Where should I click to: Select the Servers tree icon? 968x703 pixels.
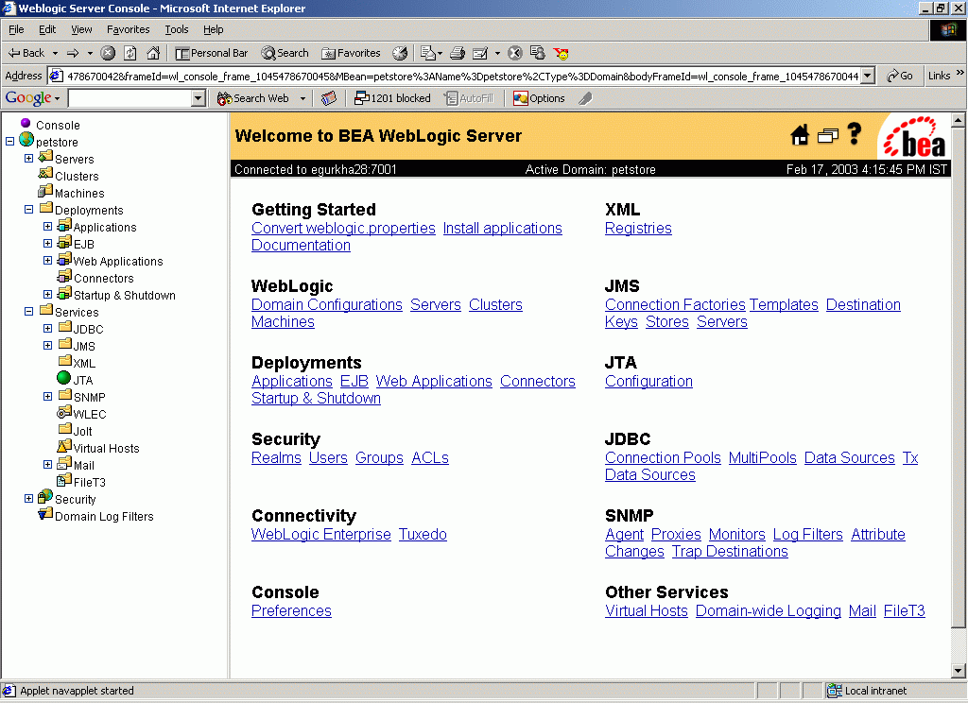point(45,158)
